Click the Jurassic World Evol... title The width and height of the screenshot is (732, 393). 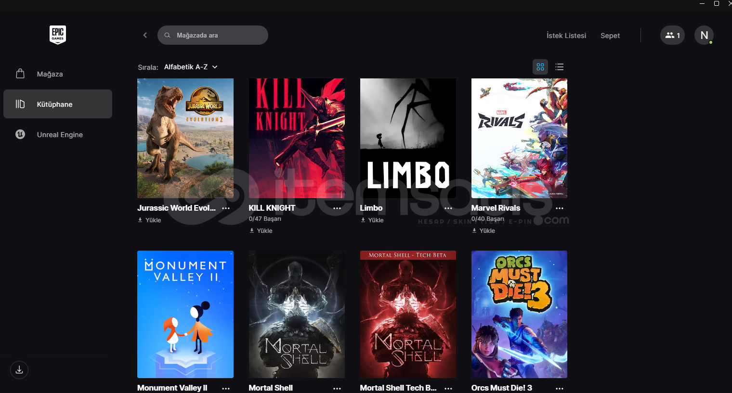[x=176, y=208]
